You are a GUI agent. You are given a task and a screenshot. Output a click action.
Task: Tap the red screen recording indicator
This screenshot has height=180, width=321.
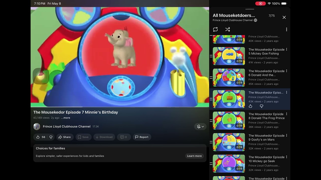pyautogui.click(x=261, y=3)
